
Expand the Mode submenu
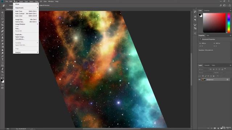[26, 4]
